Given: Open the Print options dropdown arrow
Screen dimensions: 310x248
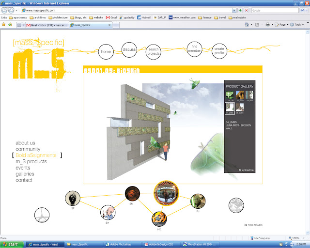Looking at the screenshot, I should click(272, 25).
